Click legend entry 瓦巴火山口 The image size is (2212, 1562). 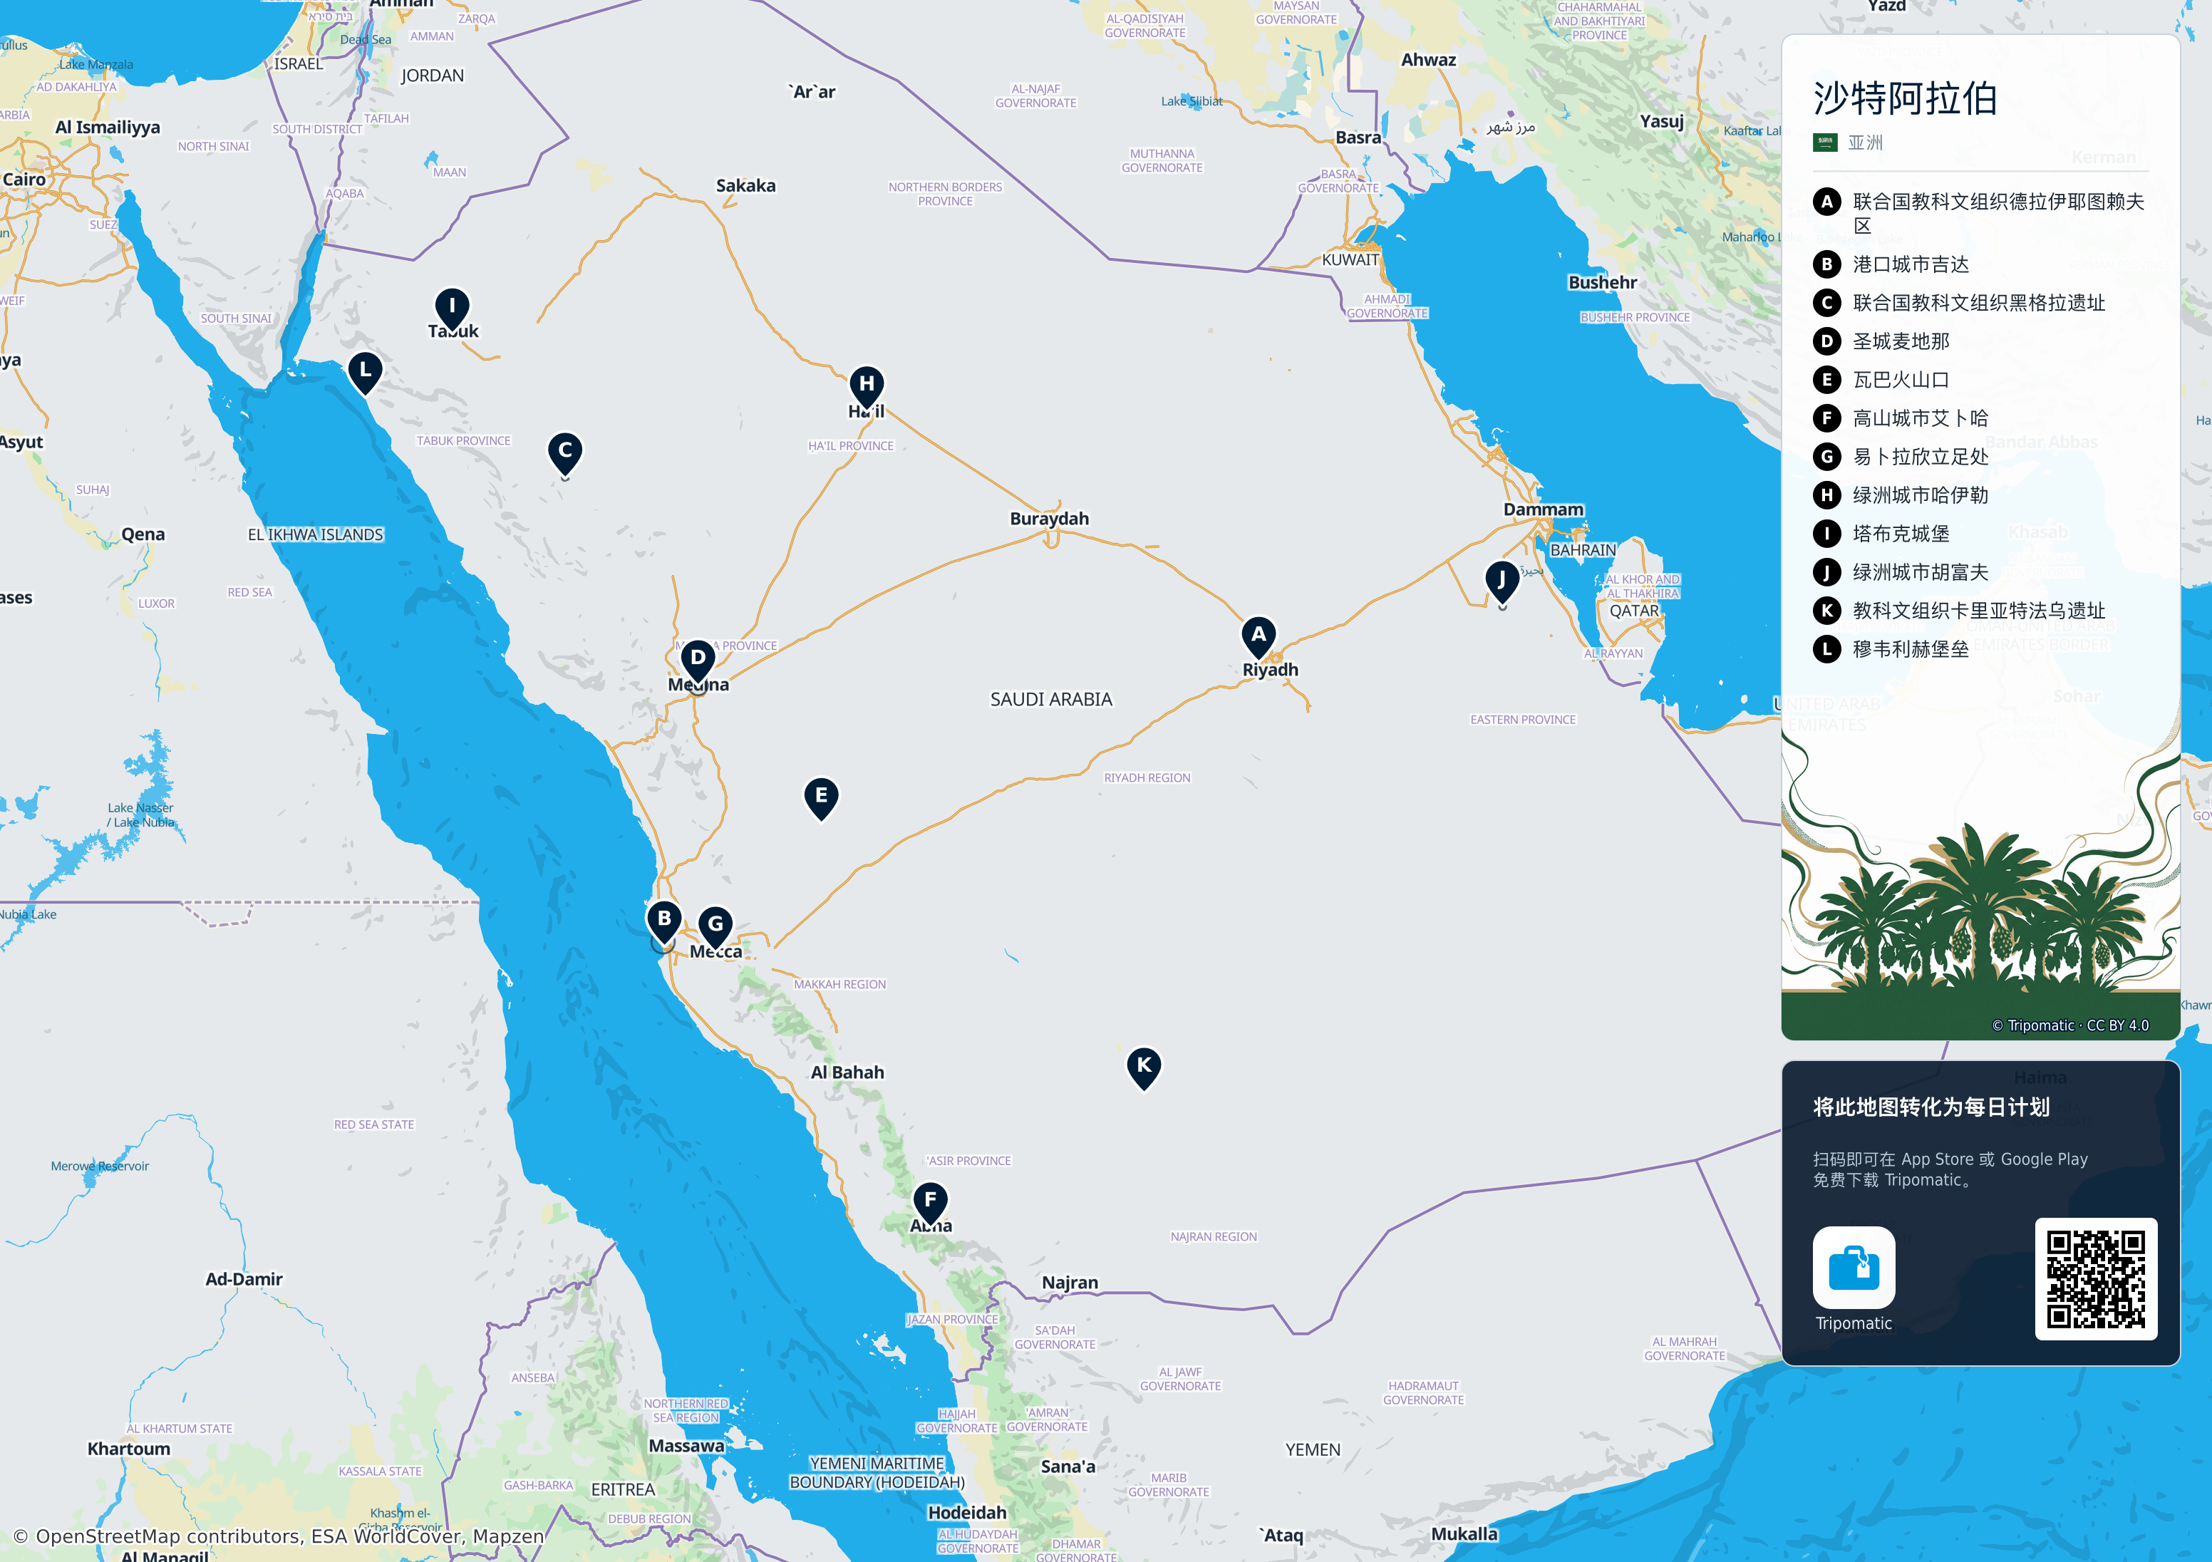(x=1881, y=380)
